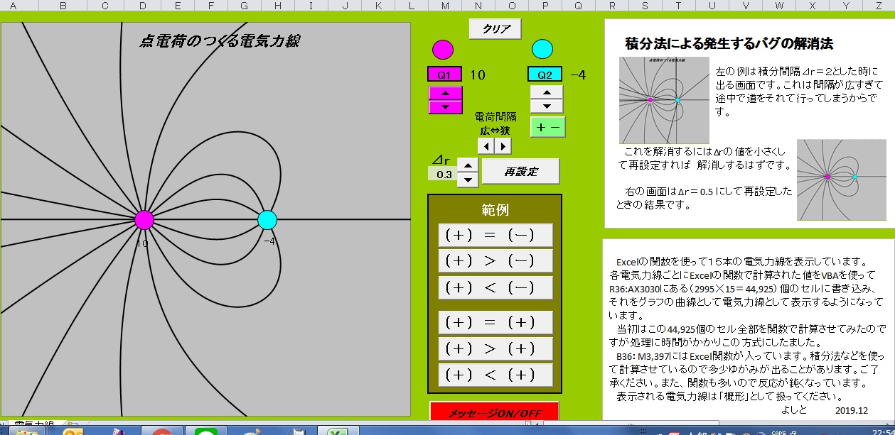Click cyan point charge in the chart
This screenshot has width=895, height=435.
pos(267,220)
